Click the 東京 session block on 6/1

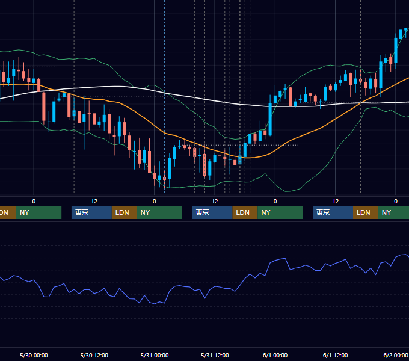pyautogui.click(x=333, y=212)
